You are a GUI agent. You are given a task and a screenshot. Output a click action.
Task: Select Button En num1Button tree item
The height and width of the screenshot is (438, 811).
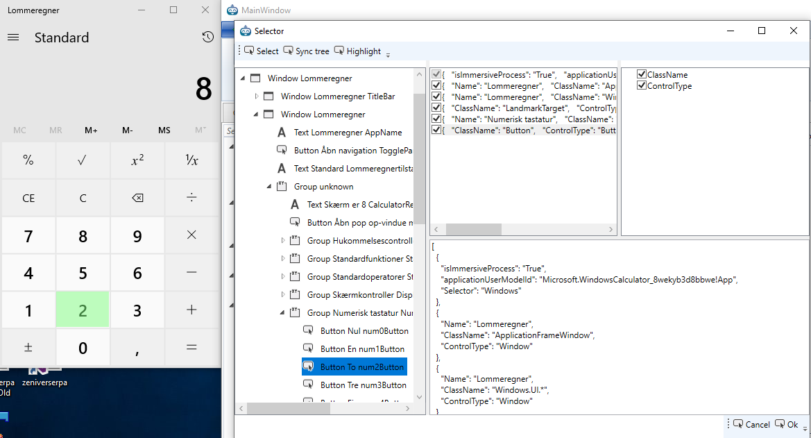tap(362, 349)
